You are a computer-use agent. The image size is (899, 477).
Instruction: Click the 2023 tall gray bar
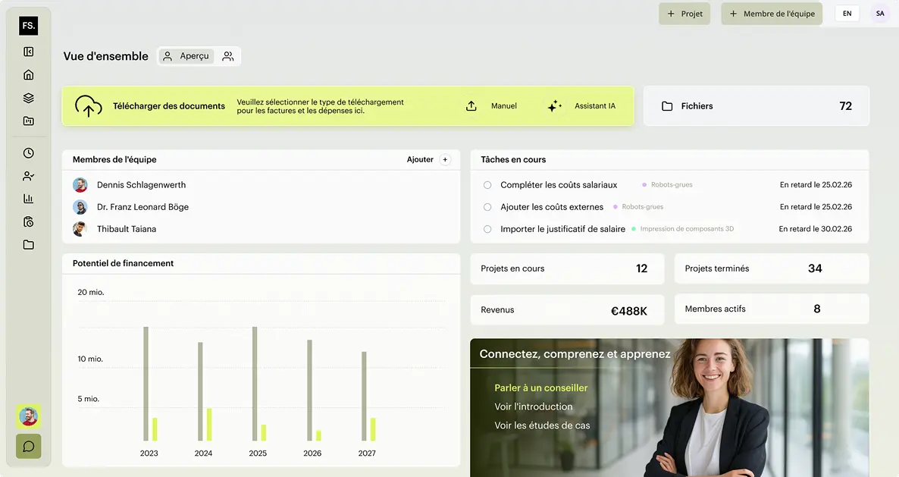[x=146, y=384]
